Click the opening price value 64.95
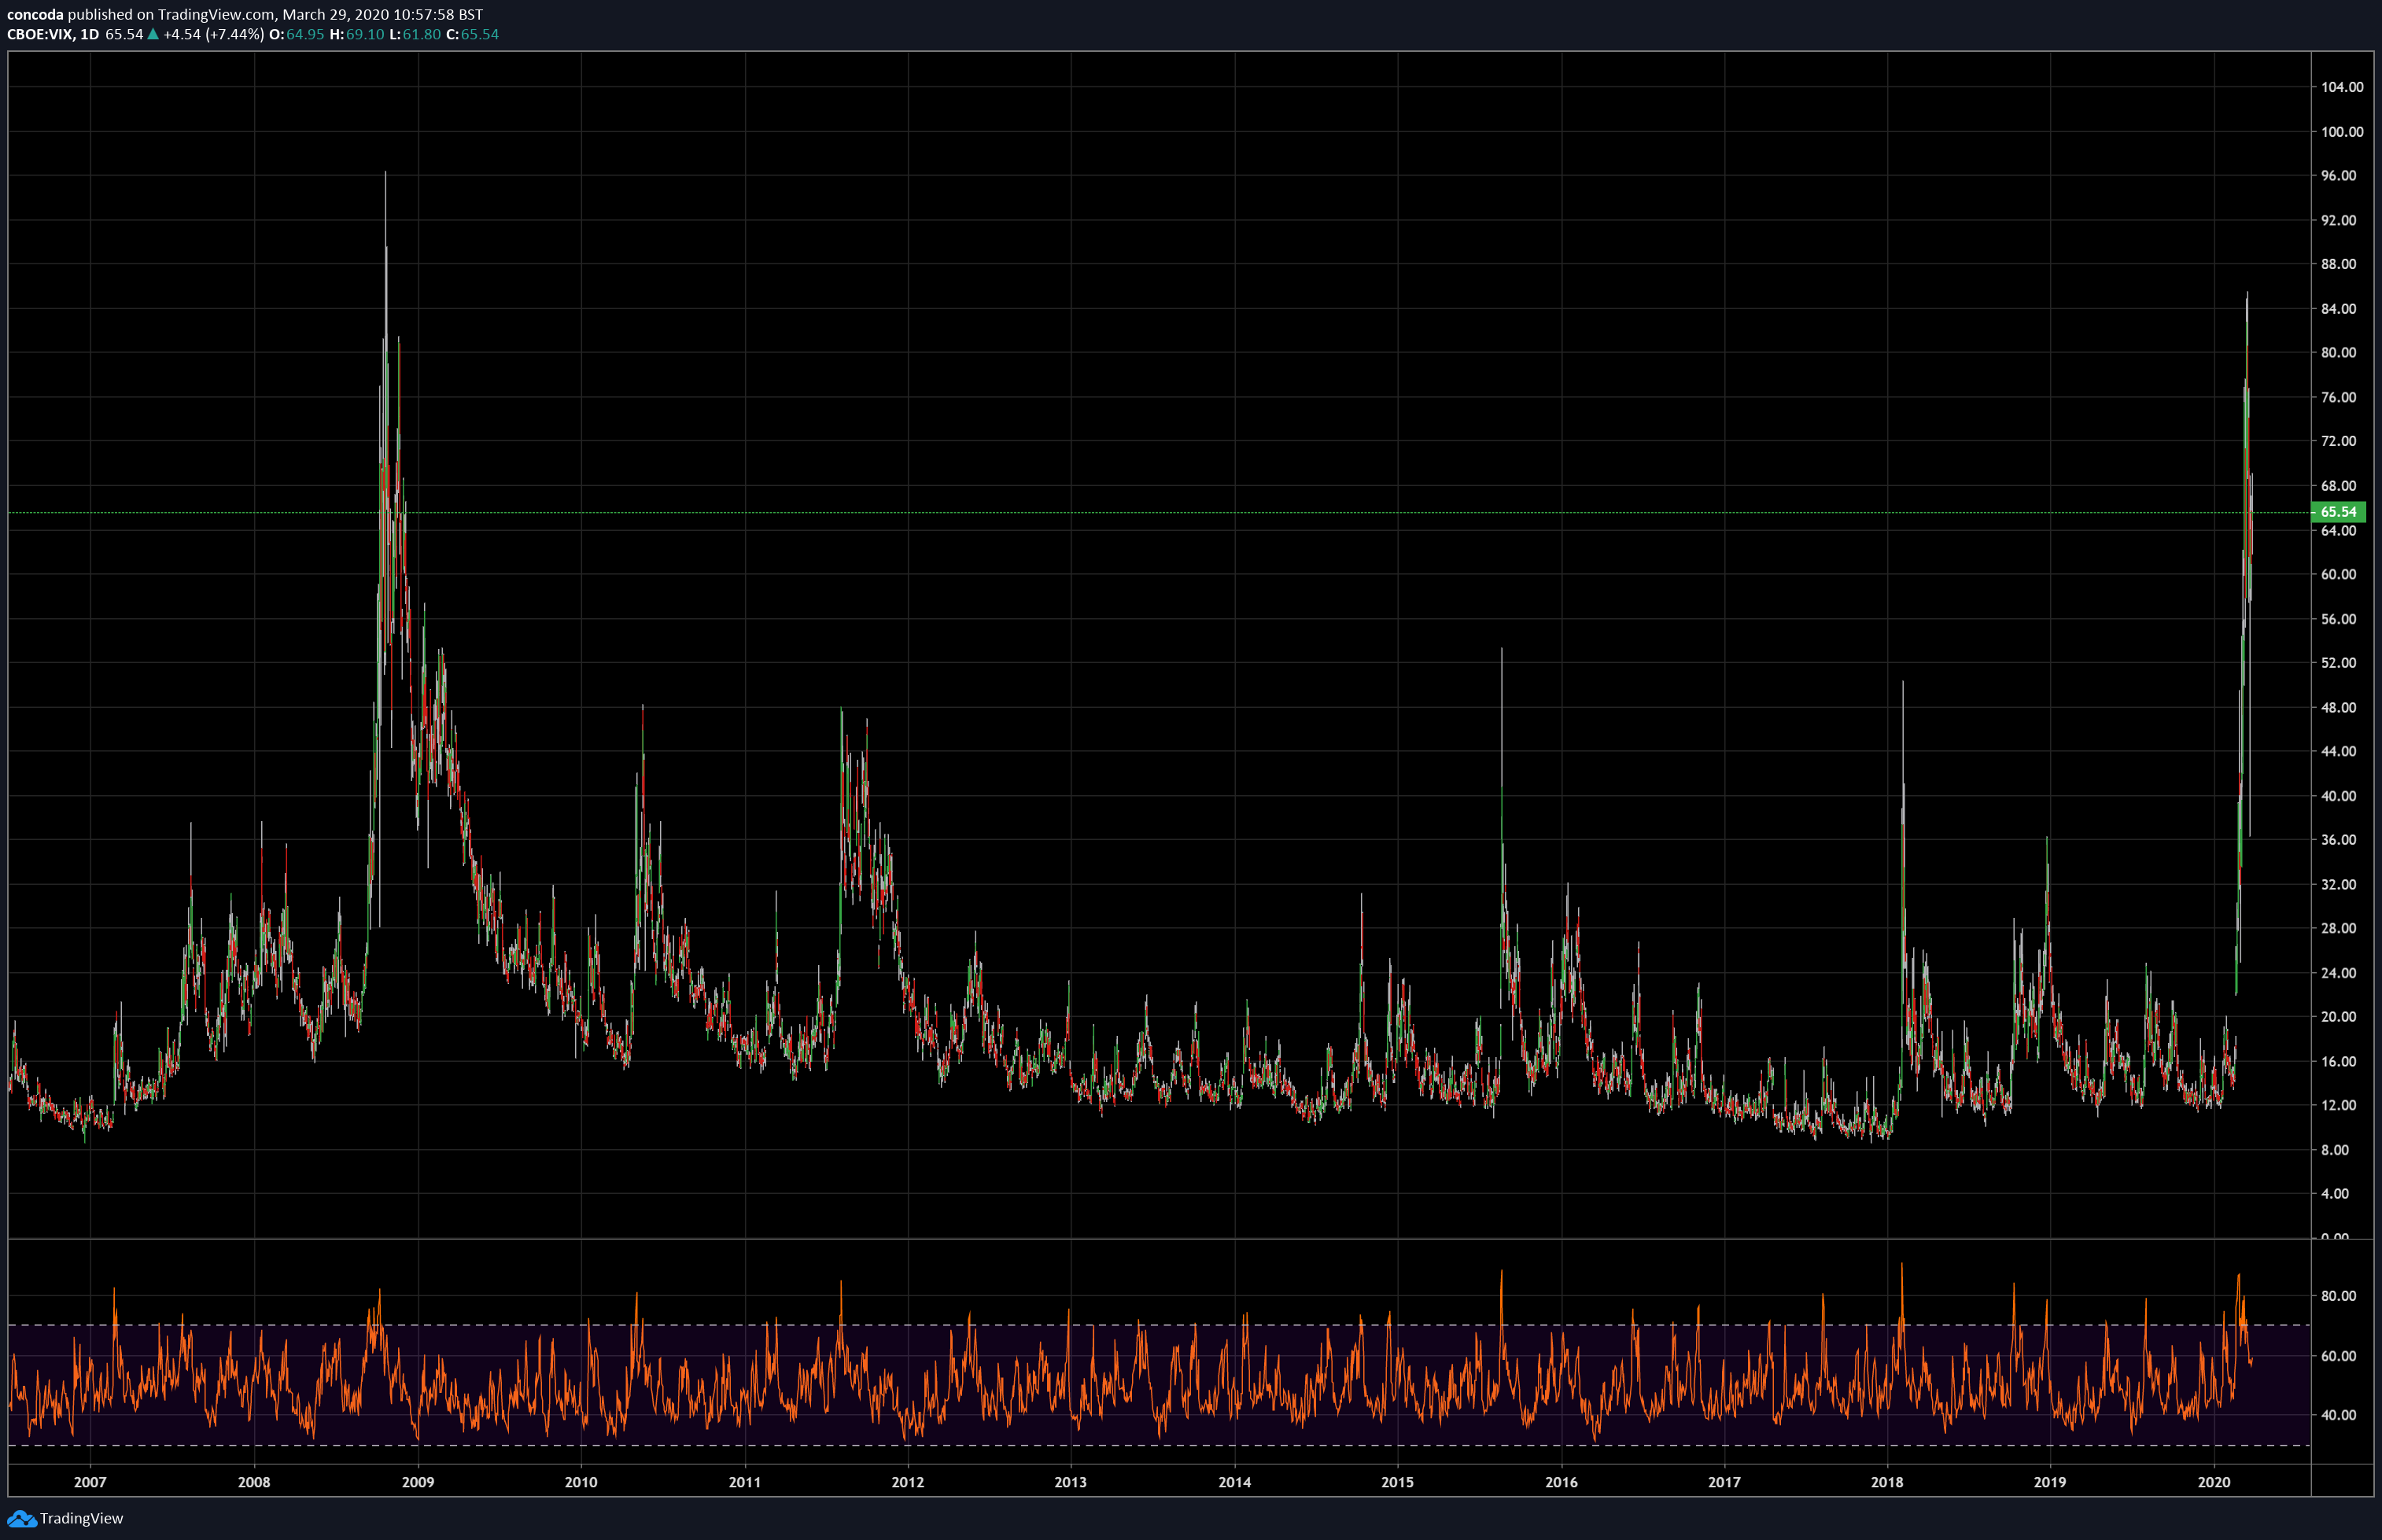This screenshot has width=2382, height=1540. tap(305, 35)
